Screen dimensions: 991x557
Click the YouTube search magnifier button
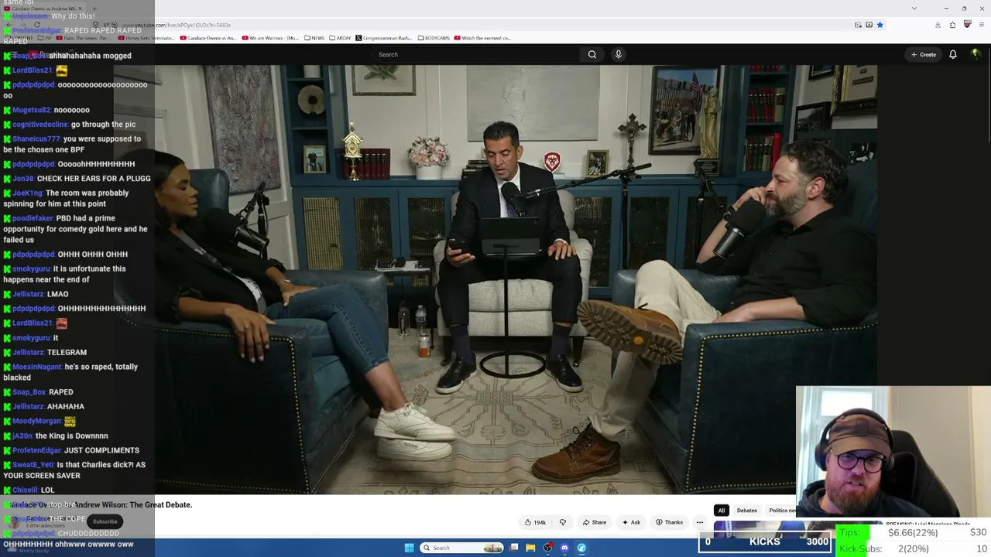tap(592, 54)
